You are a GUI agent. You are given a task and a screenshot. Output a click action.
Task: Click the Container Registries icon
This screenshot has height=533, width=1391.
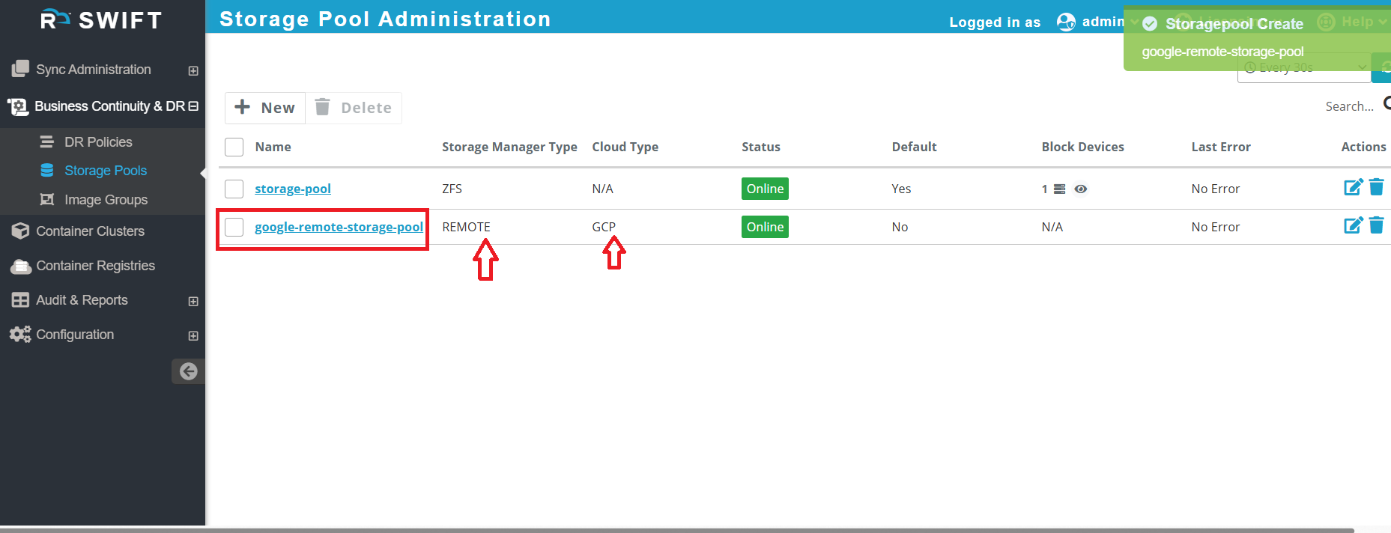tap(20, 266)
